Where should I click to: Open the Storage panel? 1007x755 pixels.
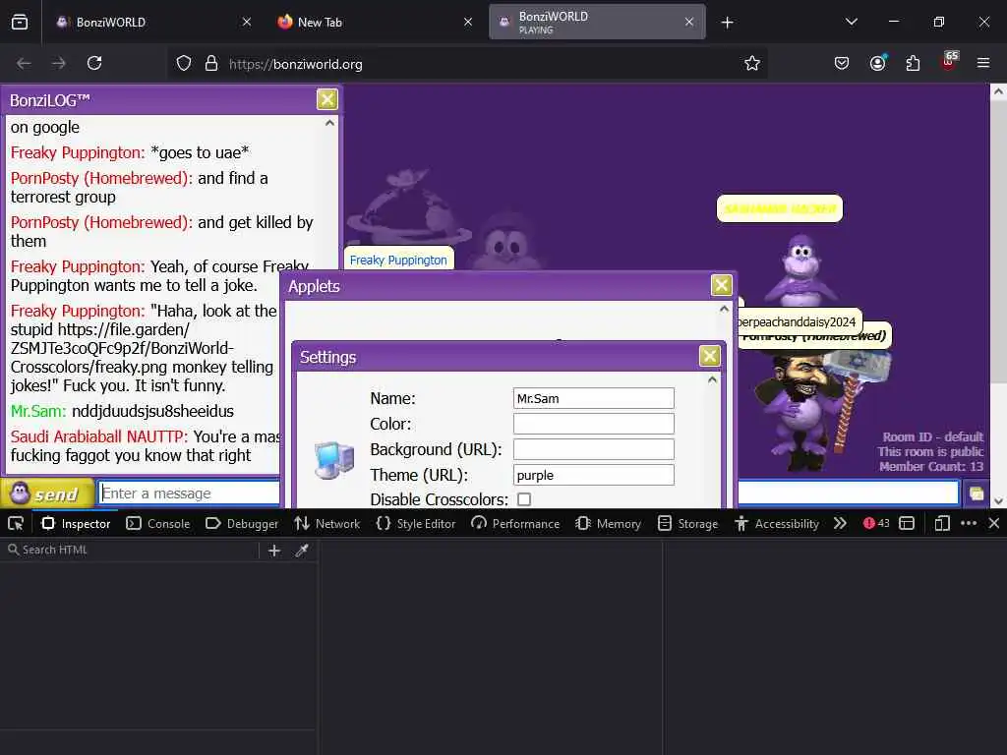pos(687,523)
